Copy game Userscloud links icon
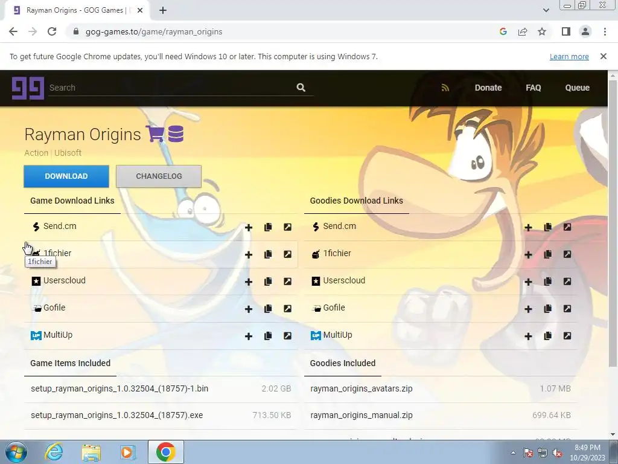 point(268,282)
